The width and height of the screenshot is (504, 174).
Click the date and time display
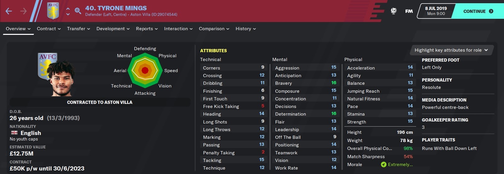click(x=436, y=11)
